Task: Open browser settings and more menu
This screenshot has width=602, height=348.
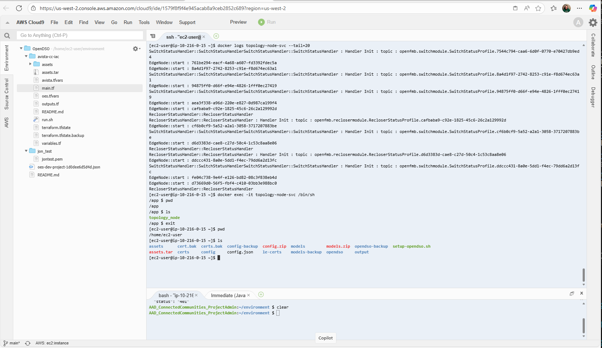Action: [x=579, y=8]
